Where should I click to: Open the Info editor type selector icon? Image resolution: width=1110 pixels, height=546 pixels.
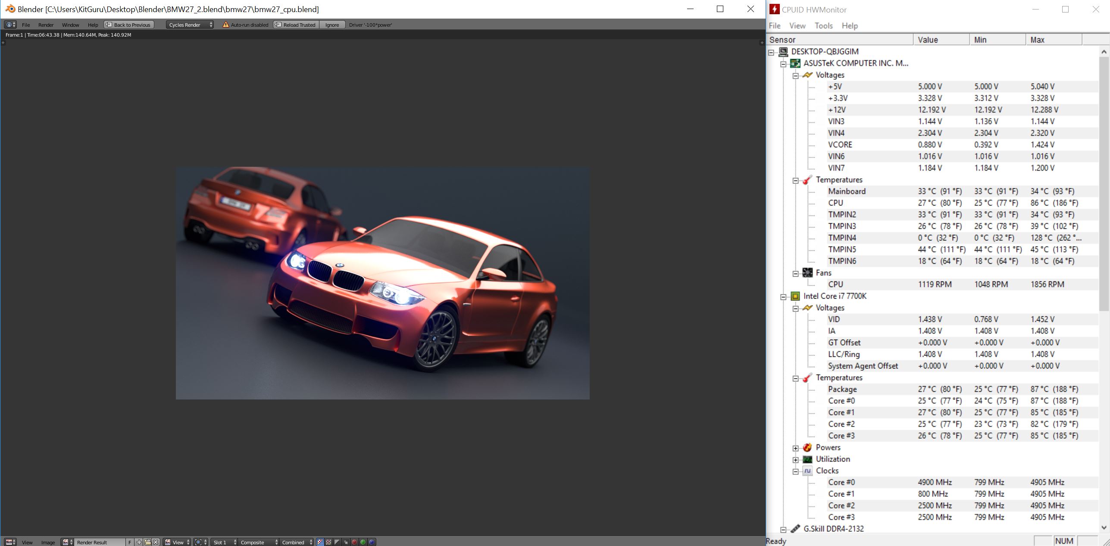coord(10,25)
